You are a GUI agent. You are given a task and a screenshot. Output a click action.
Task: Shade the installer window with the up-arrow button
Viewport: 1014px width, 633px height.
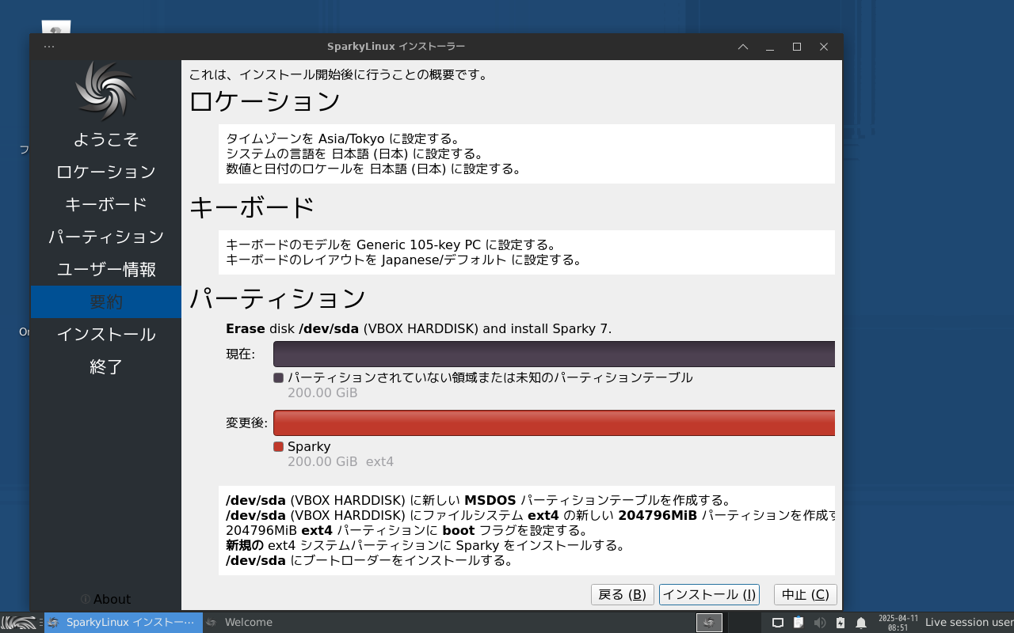(743, 47)
